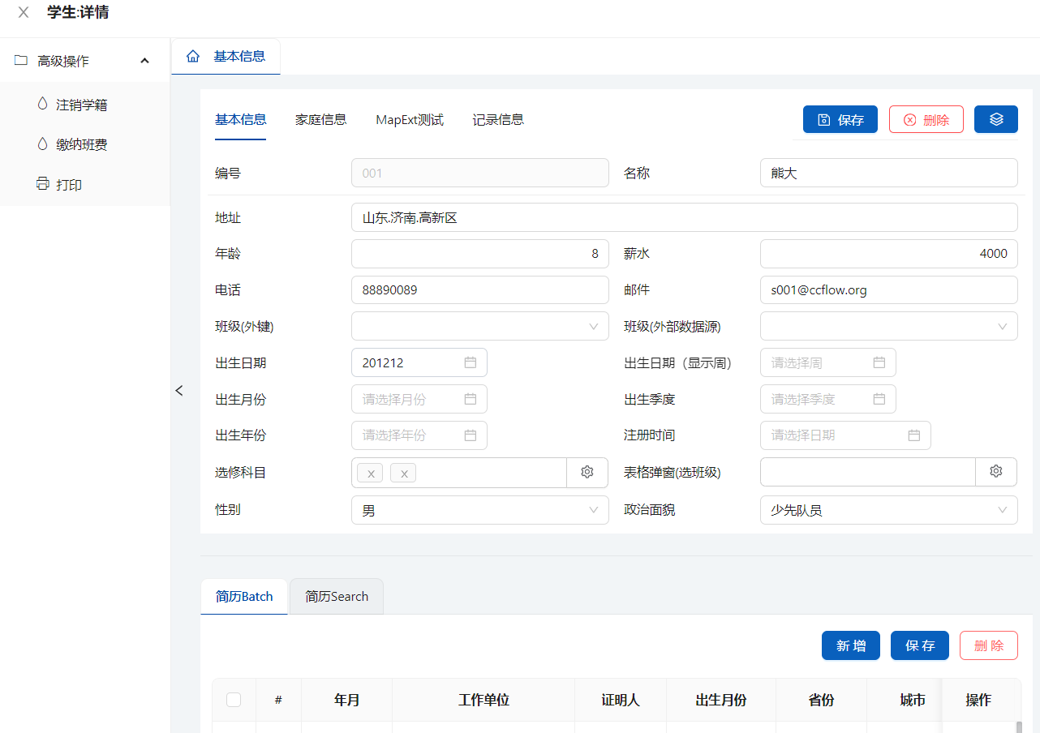Open calendar icon in 注册时间 picker

[913, 435]
